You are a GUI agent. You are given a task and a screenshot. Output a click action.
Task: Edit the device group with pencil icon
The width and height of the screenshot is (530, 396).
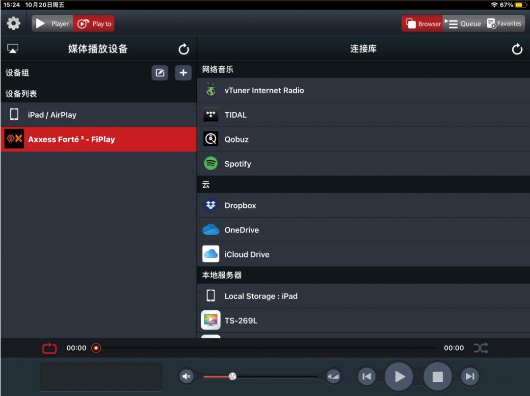click(x=159, y=73)
